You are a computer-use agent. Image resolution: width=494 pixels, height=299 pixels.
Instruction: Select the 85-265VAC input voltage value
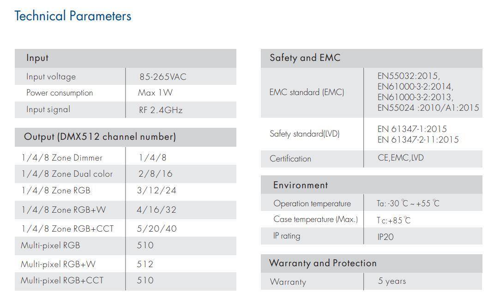pos(163,77)
